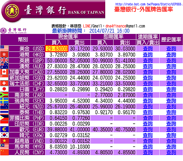Click EUR cash selling rate 41.00000
This screenshot has width=183, height=161.
click(x=80, y=130)
